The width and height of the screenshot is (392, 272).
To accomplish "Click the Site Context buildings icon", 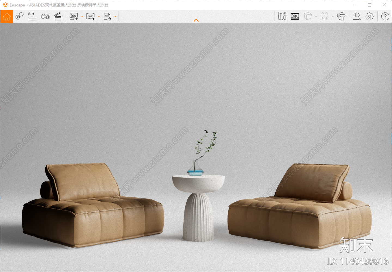I will pyautogui.click(x=324, y=17).
